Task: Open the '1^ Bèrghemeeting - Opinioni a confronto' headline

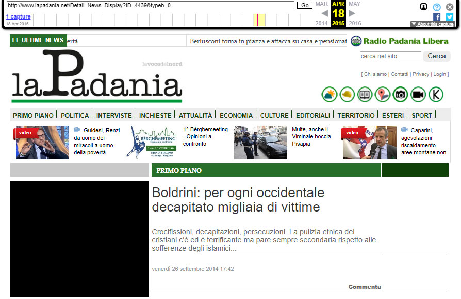Action: [x=205, y=136]
